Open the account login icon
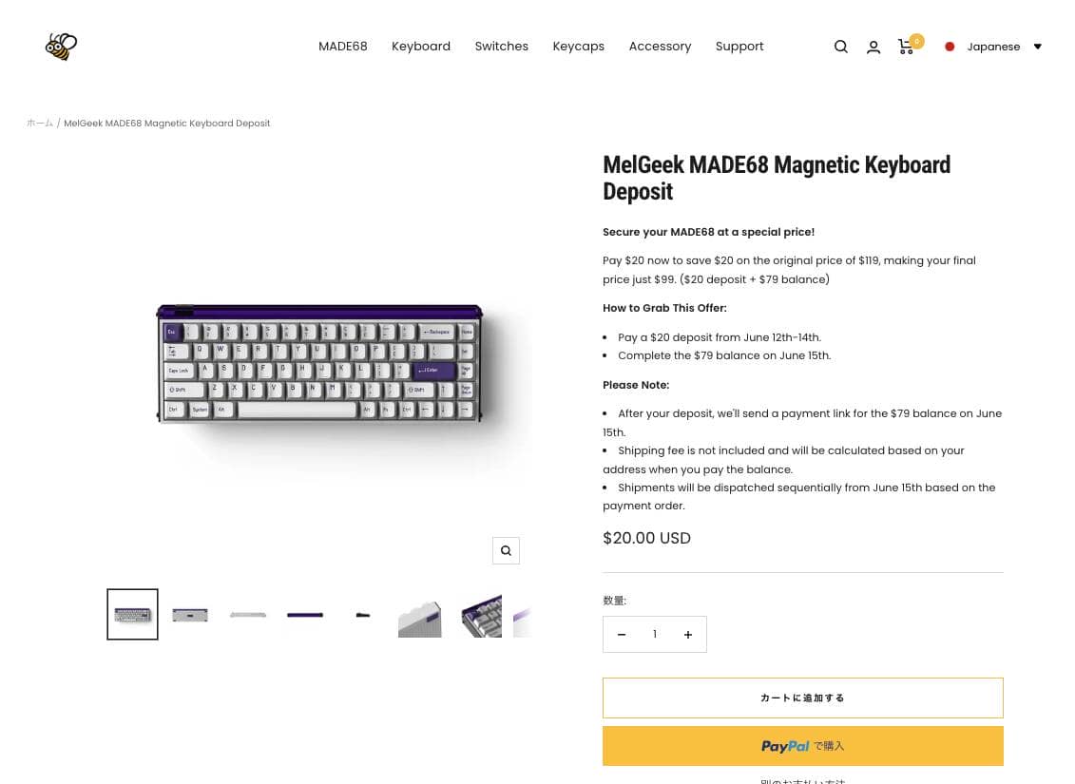1075x784 pixels. click(x=873, y=47)
